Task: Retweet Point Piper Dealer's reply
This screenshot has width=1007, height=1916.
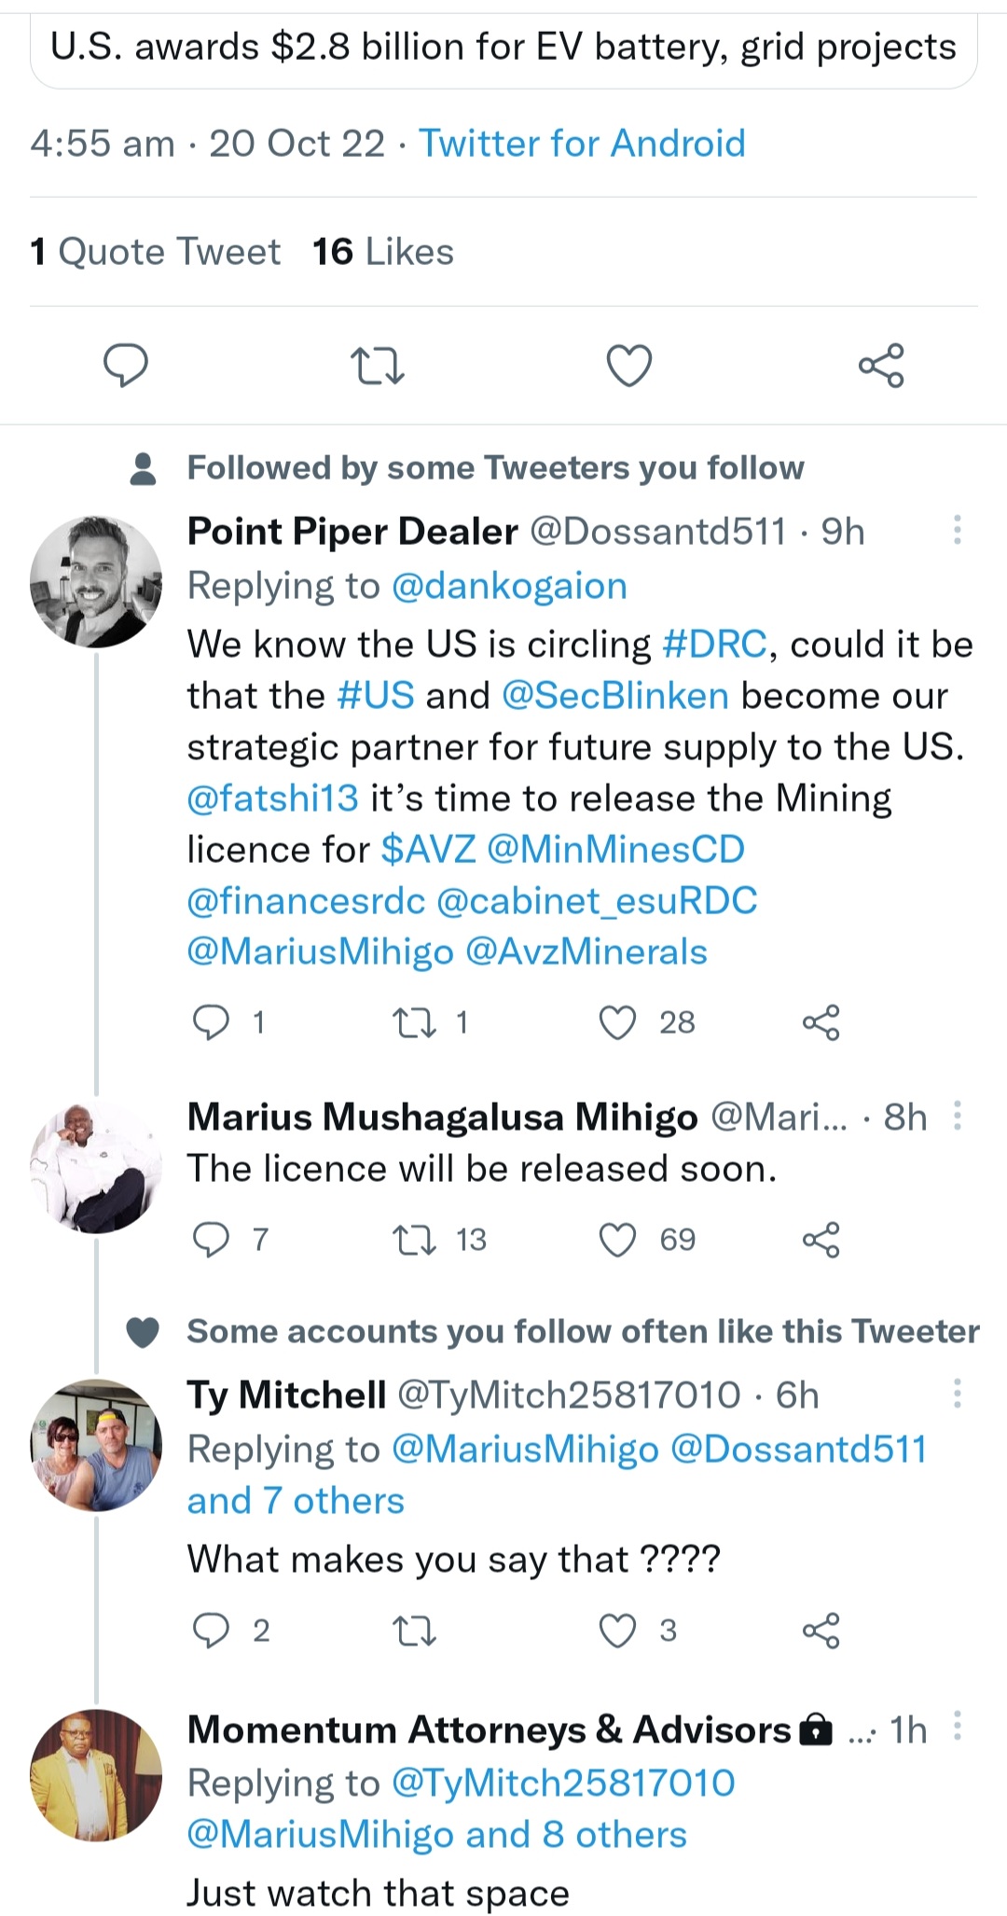Action: click(x=414, y=1022)
